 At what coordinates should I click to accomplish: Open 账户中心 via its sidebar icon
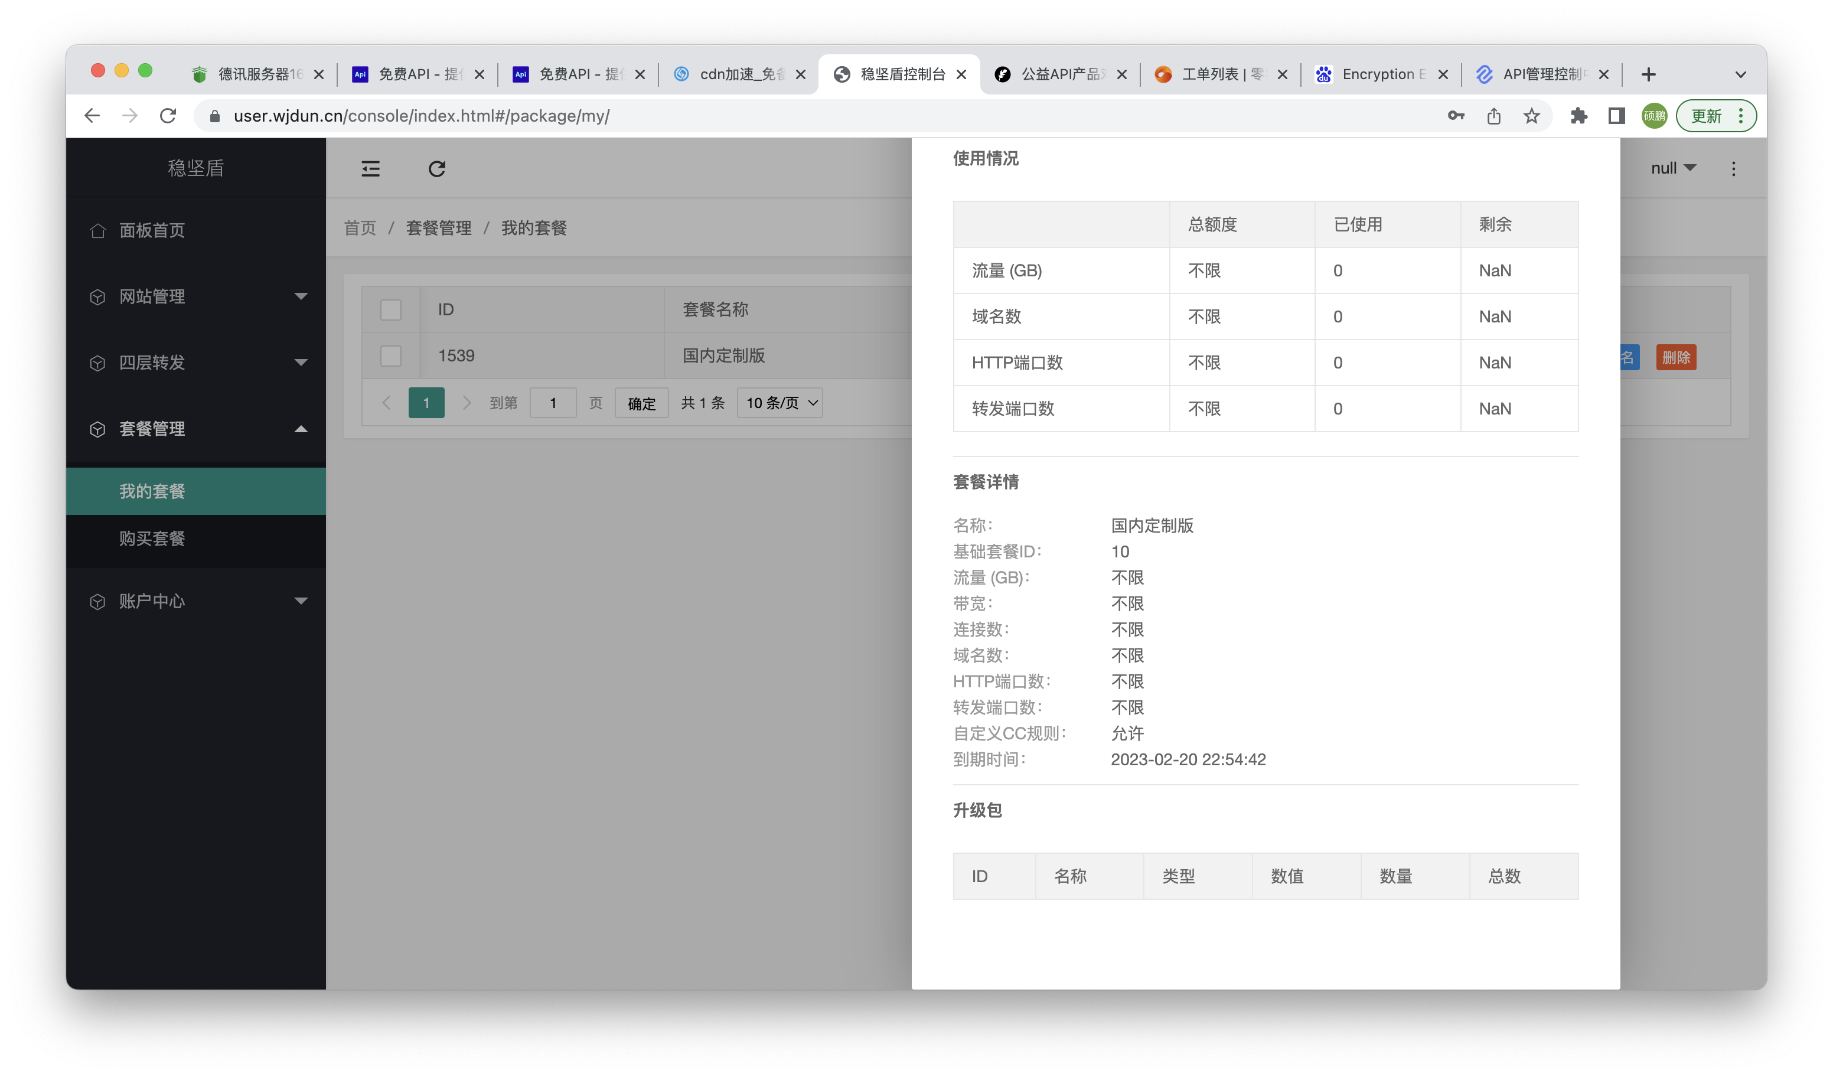click(97, 600)
